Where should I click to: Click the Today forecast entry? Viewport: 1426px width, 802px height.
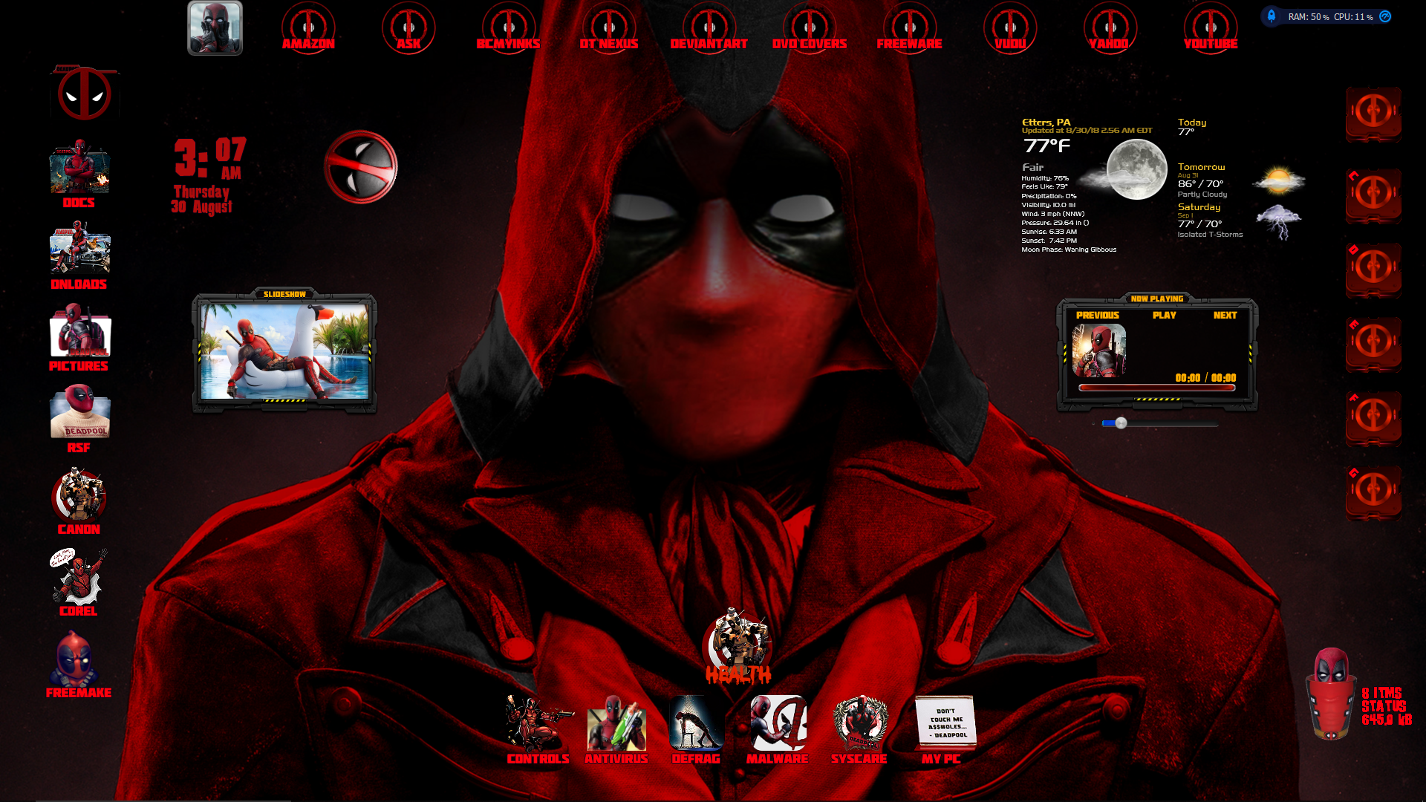(1192, 126)
